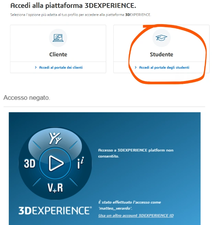Select the V+R quadrant of the compass
Screen dimensions: 212x225
point(55,188)
